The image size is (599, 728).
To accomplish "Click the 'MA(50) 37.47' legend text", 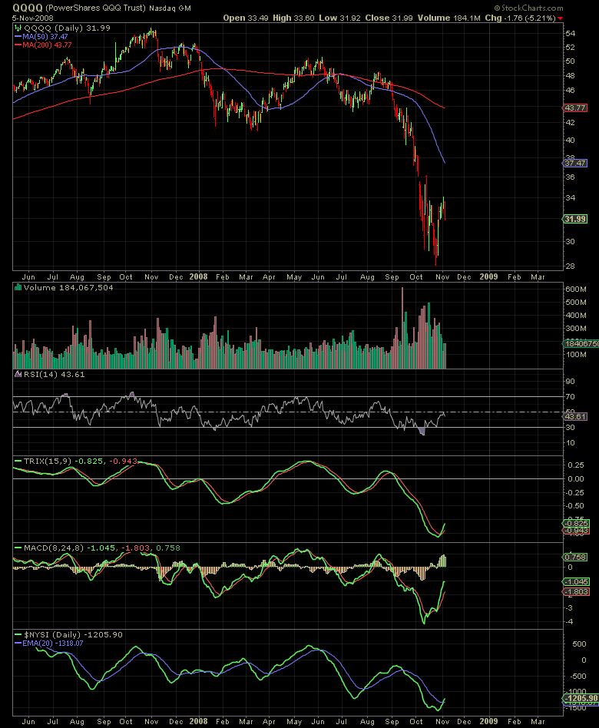I will pyautogui.click(x=45, y=36).
